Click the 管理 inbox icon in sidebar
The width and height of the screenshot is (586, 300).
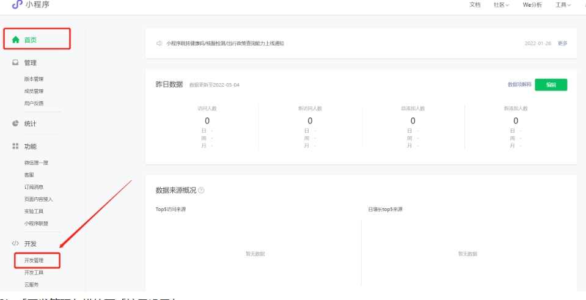point(16,62)
